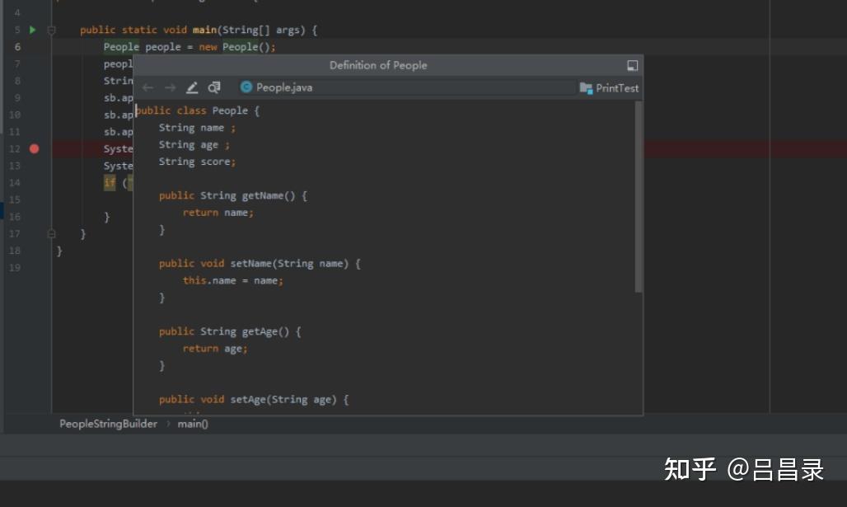Click getName method in definition popup

point(262,195)
